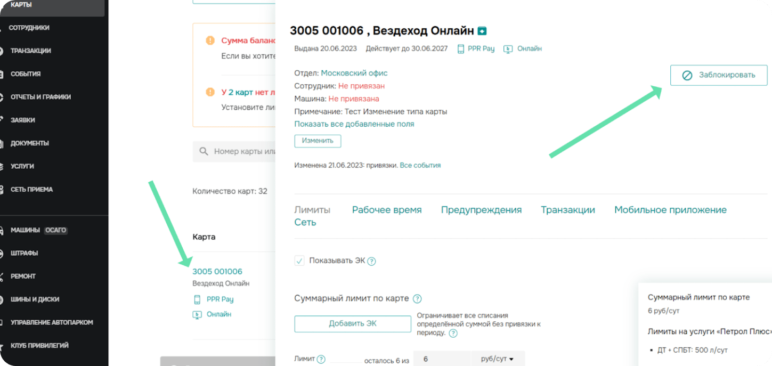Click help icon beside Суммарный лимит по карте

[417, 299]
